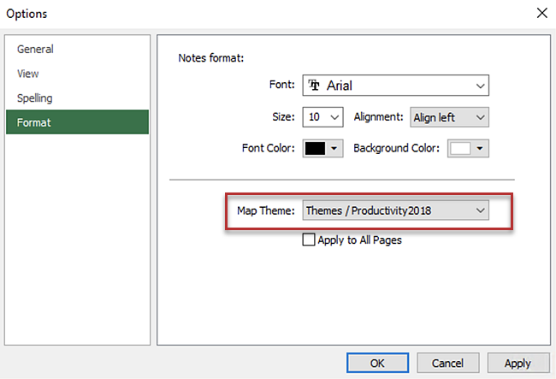Expand the Background Color dropdown arrow

(480, 148)
